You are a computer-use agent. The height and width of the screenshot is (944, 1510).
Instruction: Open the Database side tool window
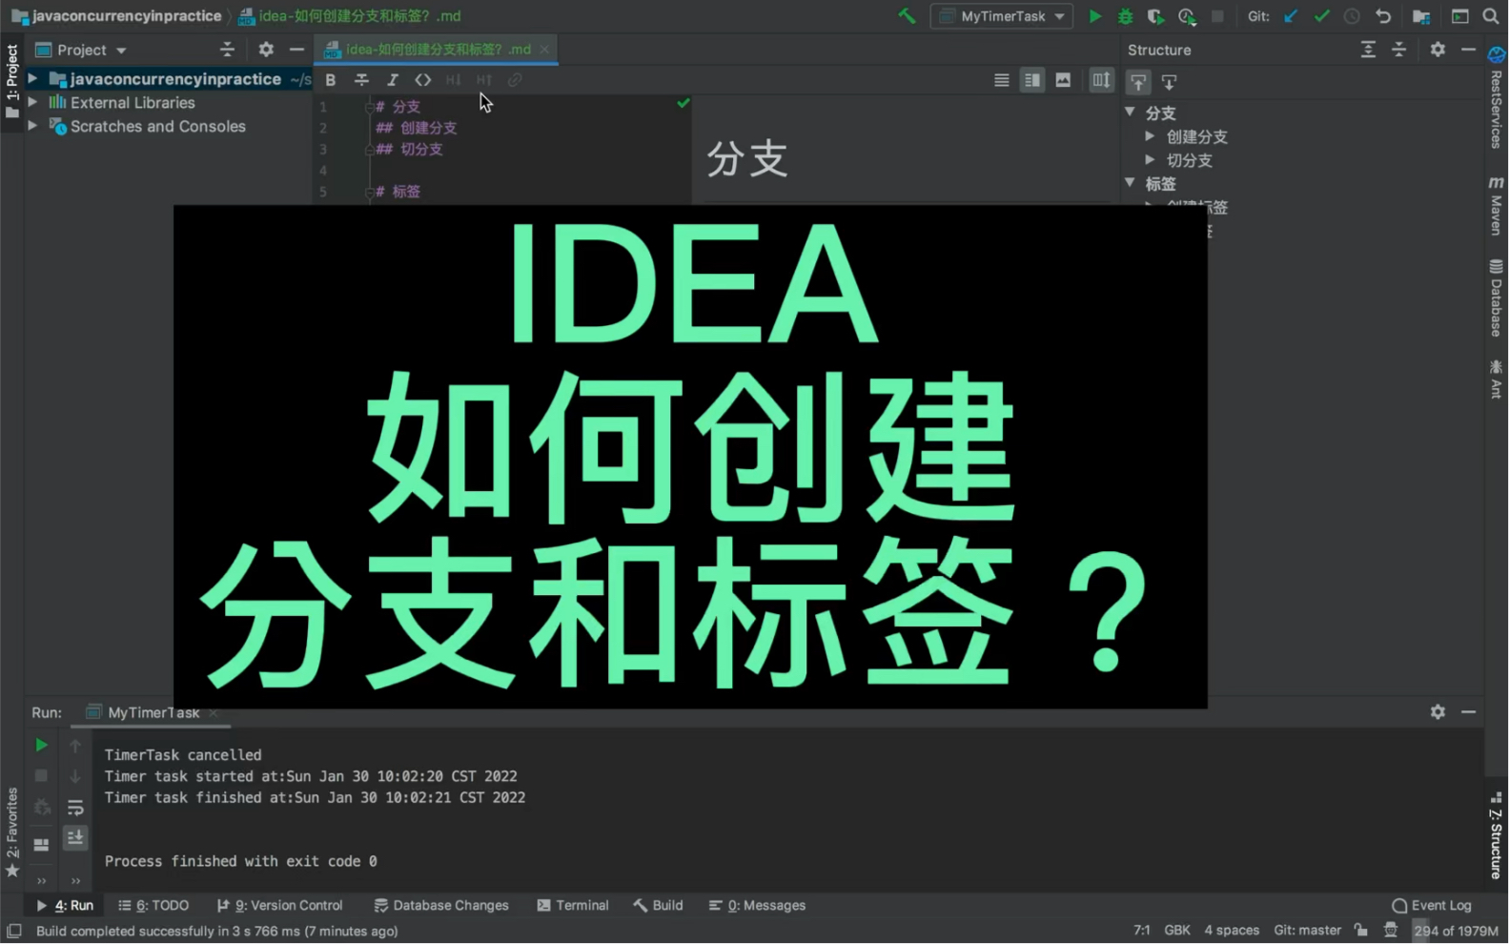[1496, 298]
